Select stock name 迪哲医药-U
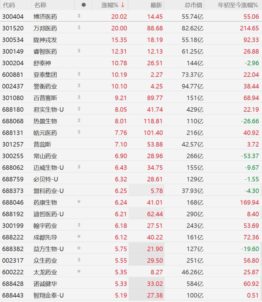The image size is (262, 302). [x=48, y=214]
